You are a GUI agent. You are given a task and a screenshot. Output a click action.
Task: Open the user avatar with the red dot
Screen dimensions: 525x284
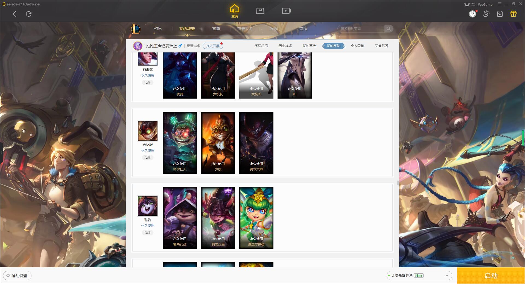[472, 14]
